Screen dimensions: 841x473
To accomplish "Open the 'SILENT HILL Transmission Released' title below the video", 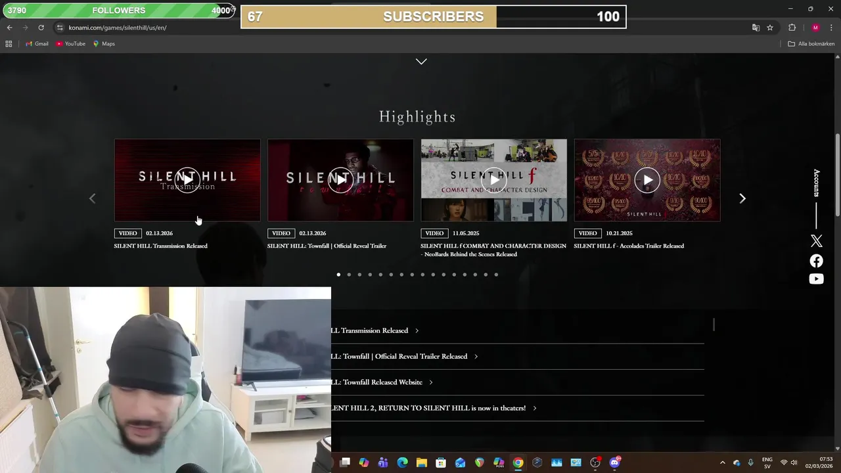I will [161, 246].
